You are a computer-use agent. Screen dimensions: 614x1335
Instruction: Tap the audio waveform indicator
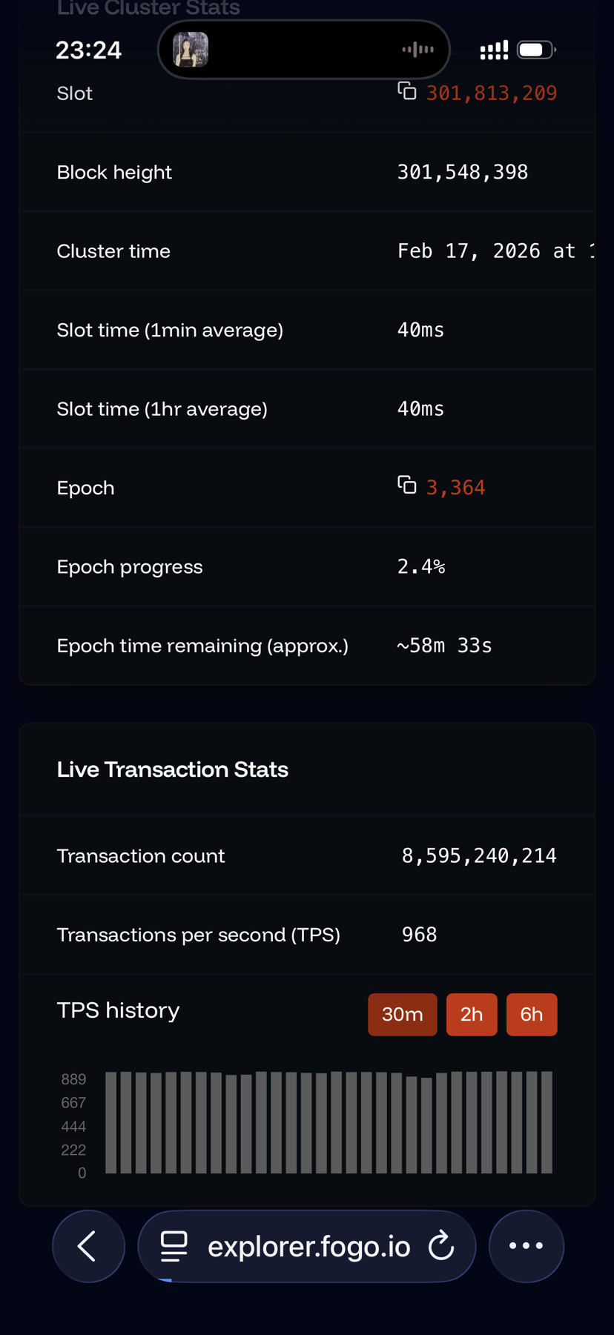click(418, 50)
